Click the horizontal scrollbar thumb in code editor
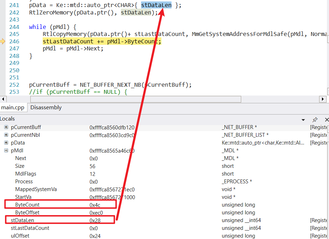Image resolution: width=329 pixels, height=239 pixels. coord(135,99)
